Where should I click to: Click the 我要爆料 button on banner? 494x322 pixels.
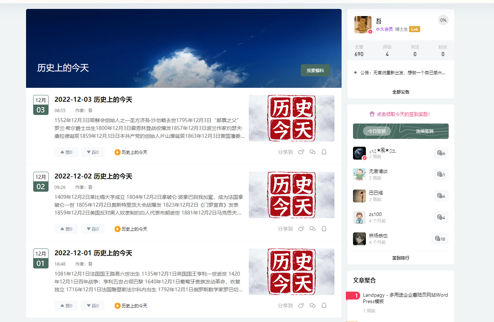tap(315, 70)
